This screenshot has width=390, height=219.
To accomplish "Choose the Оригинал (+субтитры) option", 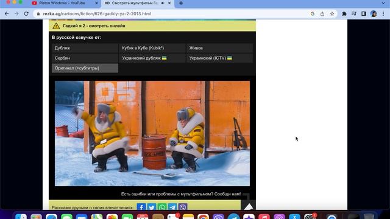I will coord(85,68).
